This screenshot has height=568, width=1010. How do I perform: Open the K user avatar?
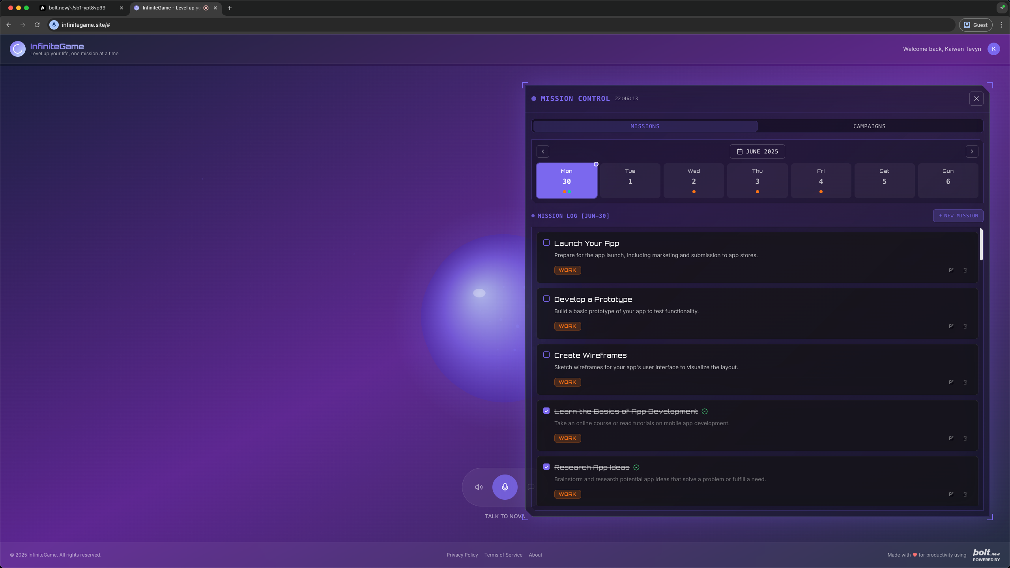(993, 49)
